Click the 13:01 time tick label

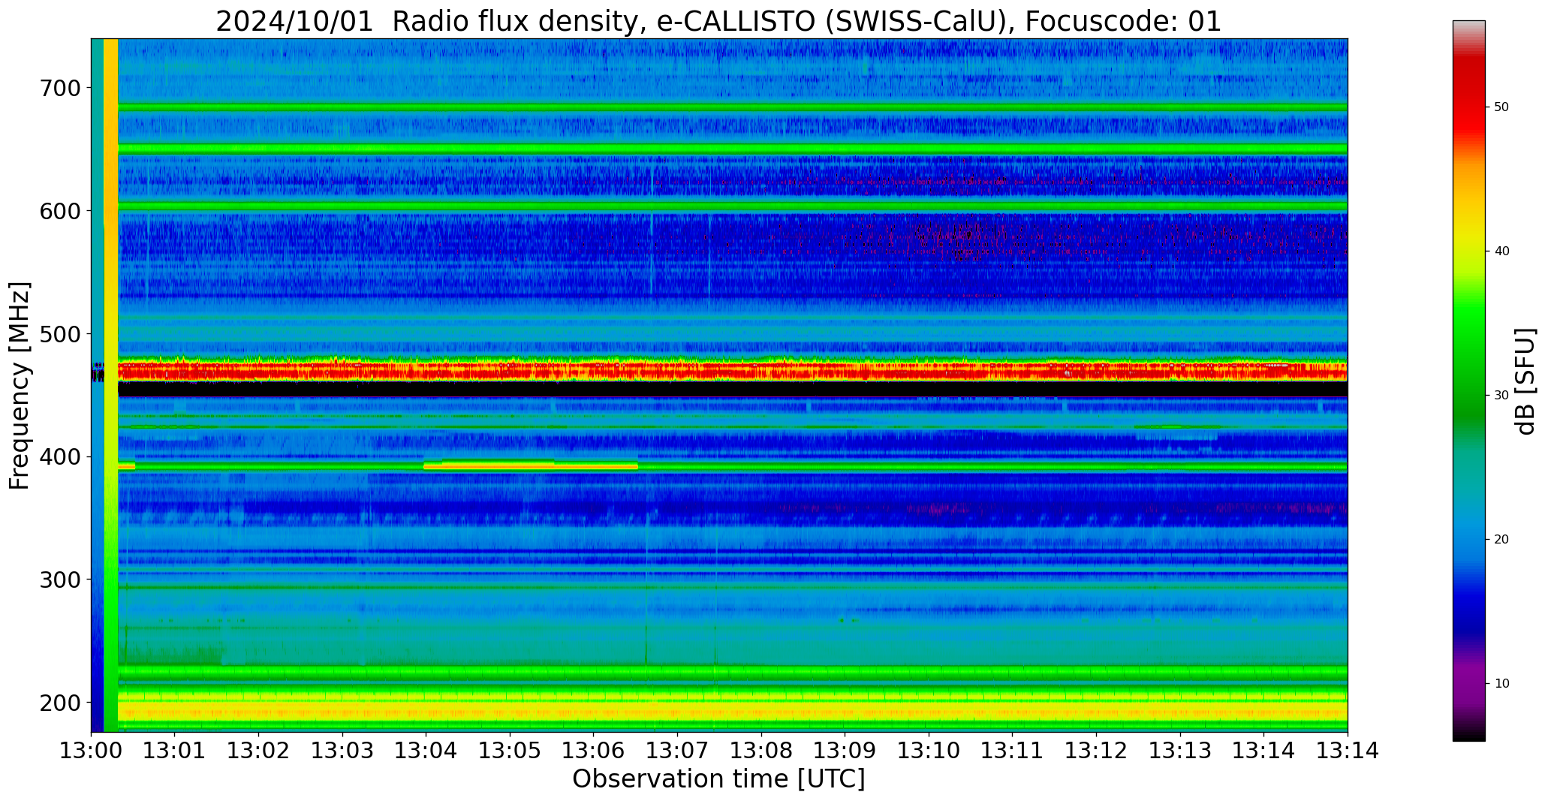tap(175, 751)
